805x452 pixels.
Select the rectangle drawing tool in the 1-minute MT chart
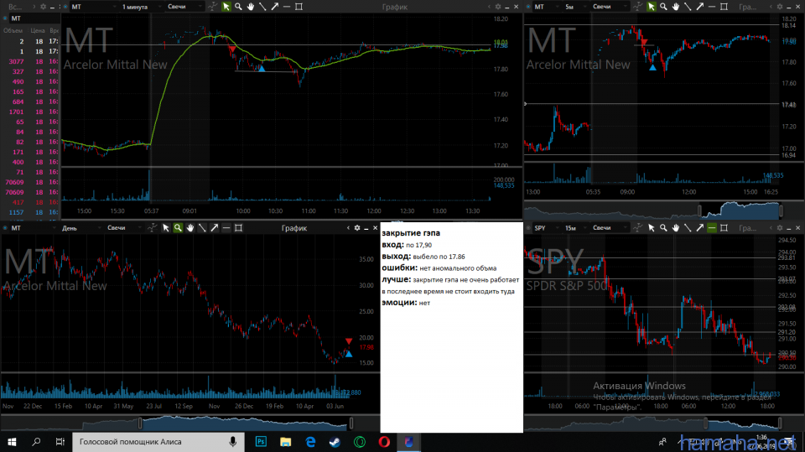coord(299,7)
